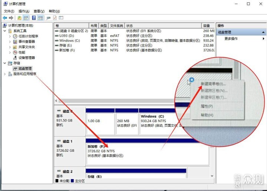Click the blue 主分区 legend swatch
The image size is (267, 191).
72,181
